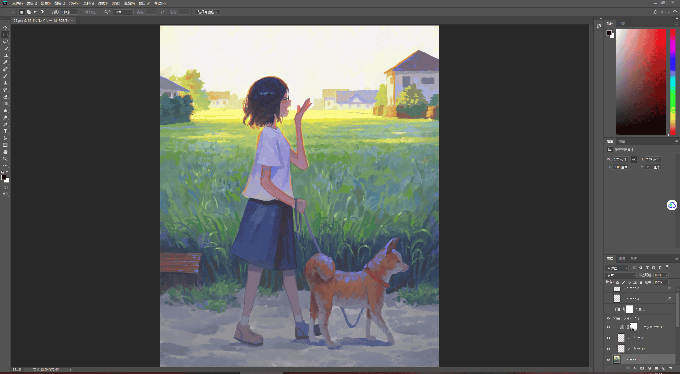This screenshot has width=680, height=374.
Task: Select the Gradient tool
Action: pyautogui.click(x=5, y=104)
